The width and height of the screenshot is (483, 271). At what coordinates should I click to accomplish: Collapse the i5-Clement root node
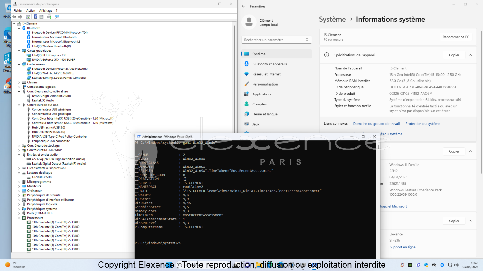pyautogui.click(x=14, y=24)
